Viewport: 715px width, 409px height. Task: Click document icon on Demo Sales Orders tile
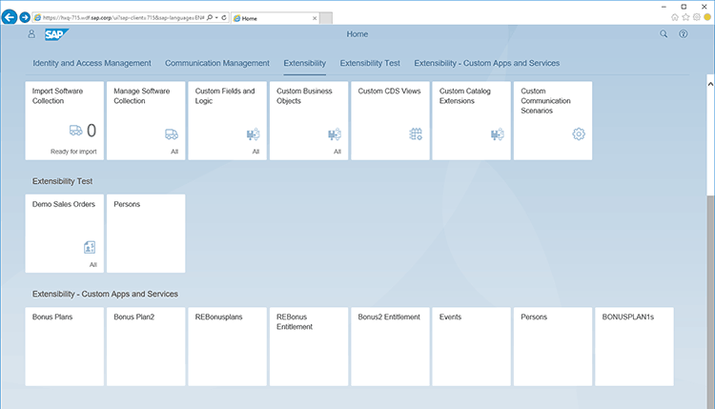pos(90,247)
